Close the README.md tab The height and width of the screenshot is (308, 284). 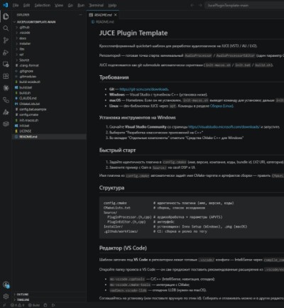point(116,15)
